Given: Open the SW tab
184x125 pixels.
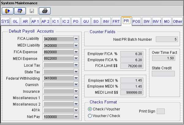Looking at the screenshot, I should pos(147,22).
